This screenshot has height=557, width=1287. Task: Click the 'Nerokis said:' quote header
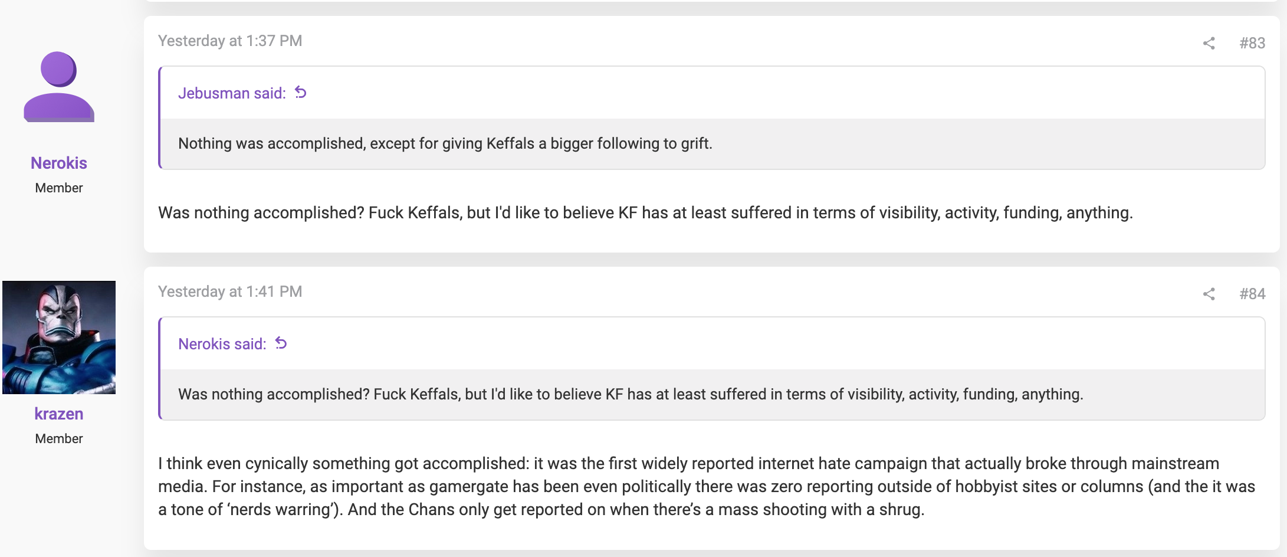(222, 344)
